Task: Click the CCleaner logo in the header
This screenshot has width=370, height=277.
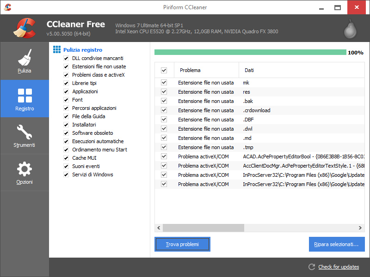Action: pos(25,28)
